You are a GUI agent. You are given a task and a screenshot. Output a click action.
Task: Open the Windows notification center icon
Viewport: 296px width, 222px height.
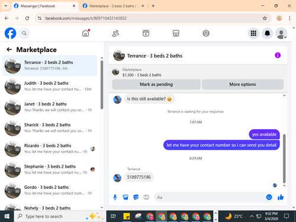pyautogui.click(x=287, y=216)
